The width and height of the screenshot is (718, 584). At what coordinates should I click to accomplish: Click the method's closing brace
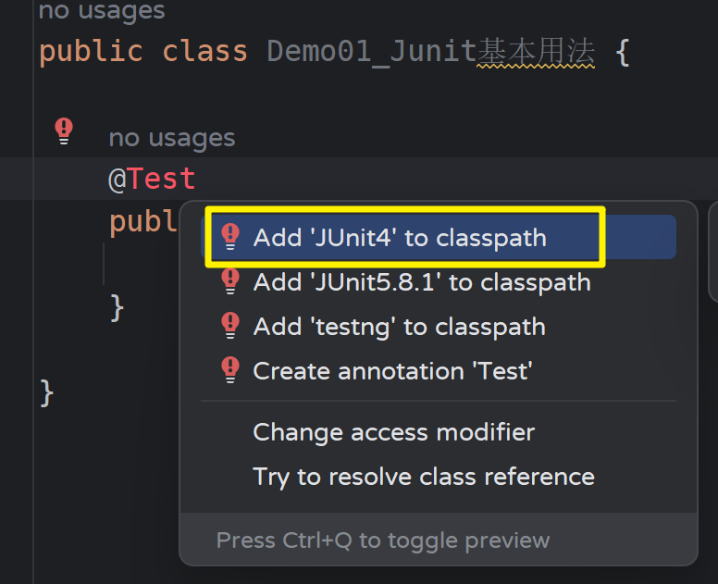pos(117,305)
